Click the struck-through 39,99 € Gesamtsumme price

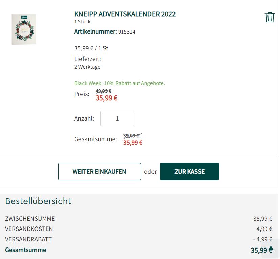point(132,136)
